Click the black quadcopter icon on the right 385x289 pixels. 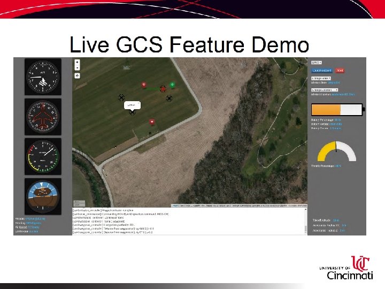(169, 98)
